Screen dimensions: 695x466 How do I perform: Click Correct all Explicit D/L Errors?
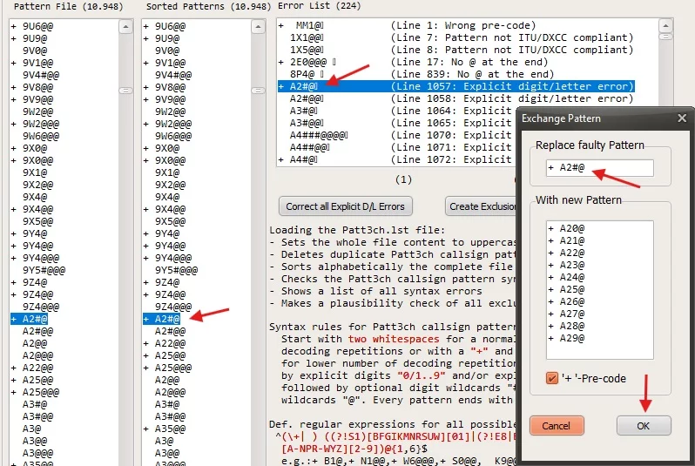click(x=346, y=206)
